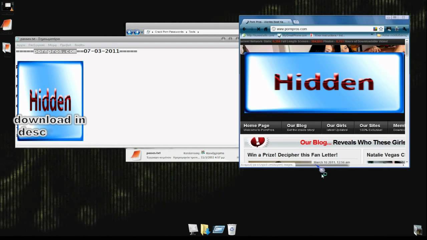Open the Recycle Bin in the dock
Screen dimensions: 427x240
pyautogui.click(x=232, y=229)
